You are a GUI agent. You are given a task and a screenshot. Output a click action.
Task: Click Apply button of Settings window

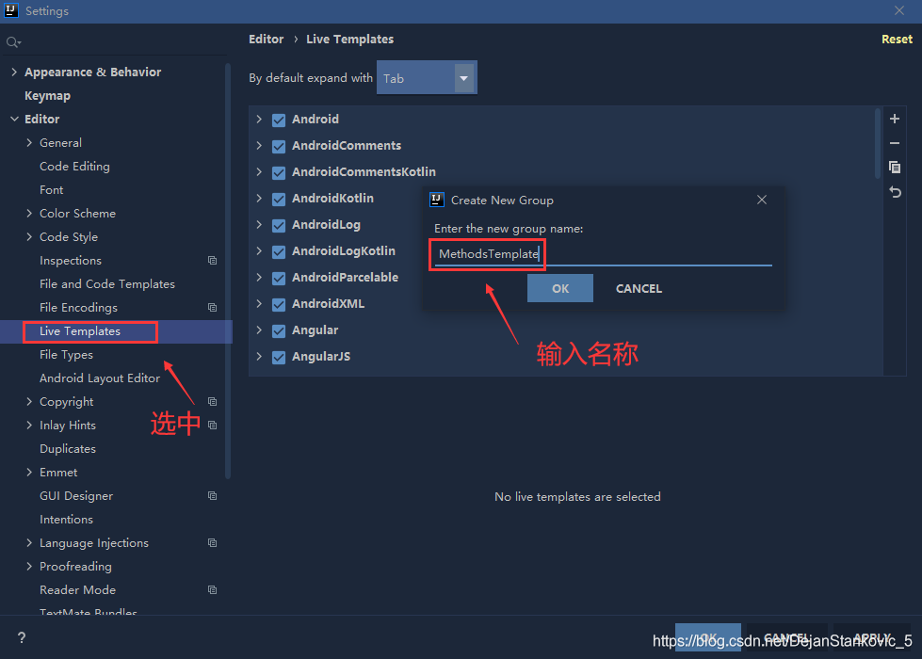(872, 637)
